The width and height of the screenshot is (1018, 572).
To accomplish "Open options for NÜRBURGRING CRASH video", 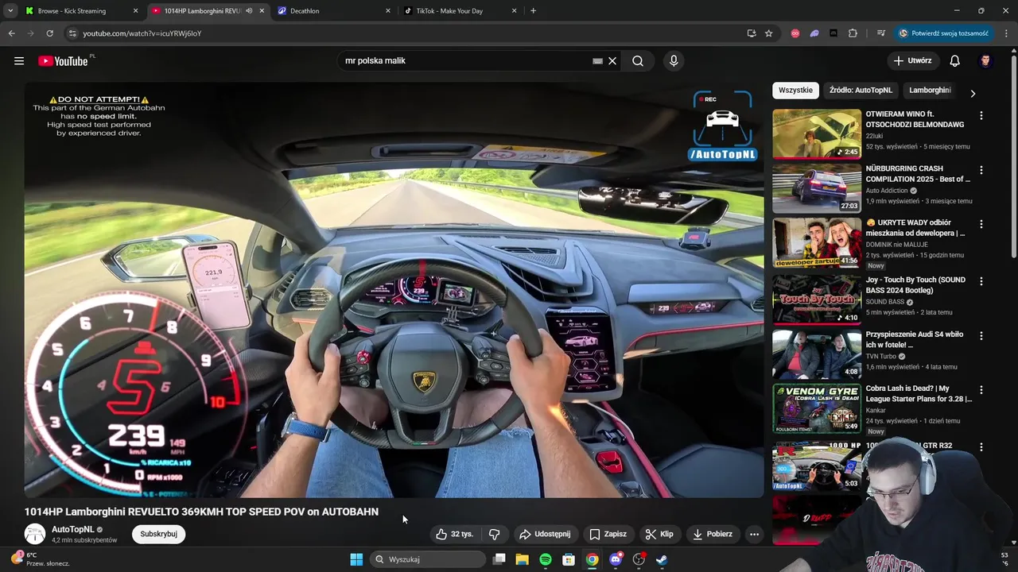I will (981, 170).
